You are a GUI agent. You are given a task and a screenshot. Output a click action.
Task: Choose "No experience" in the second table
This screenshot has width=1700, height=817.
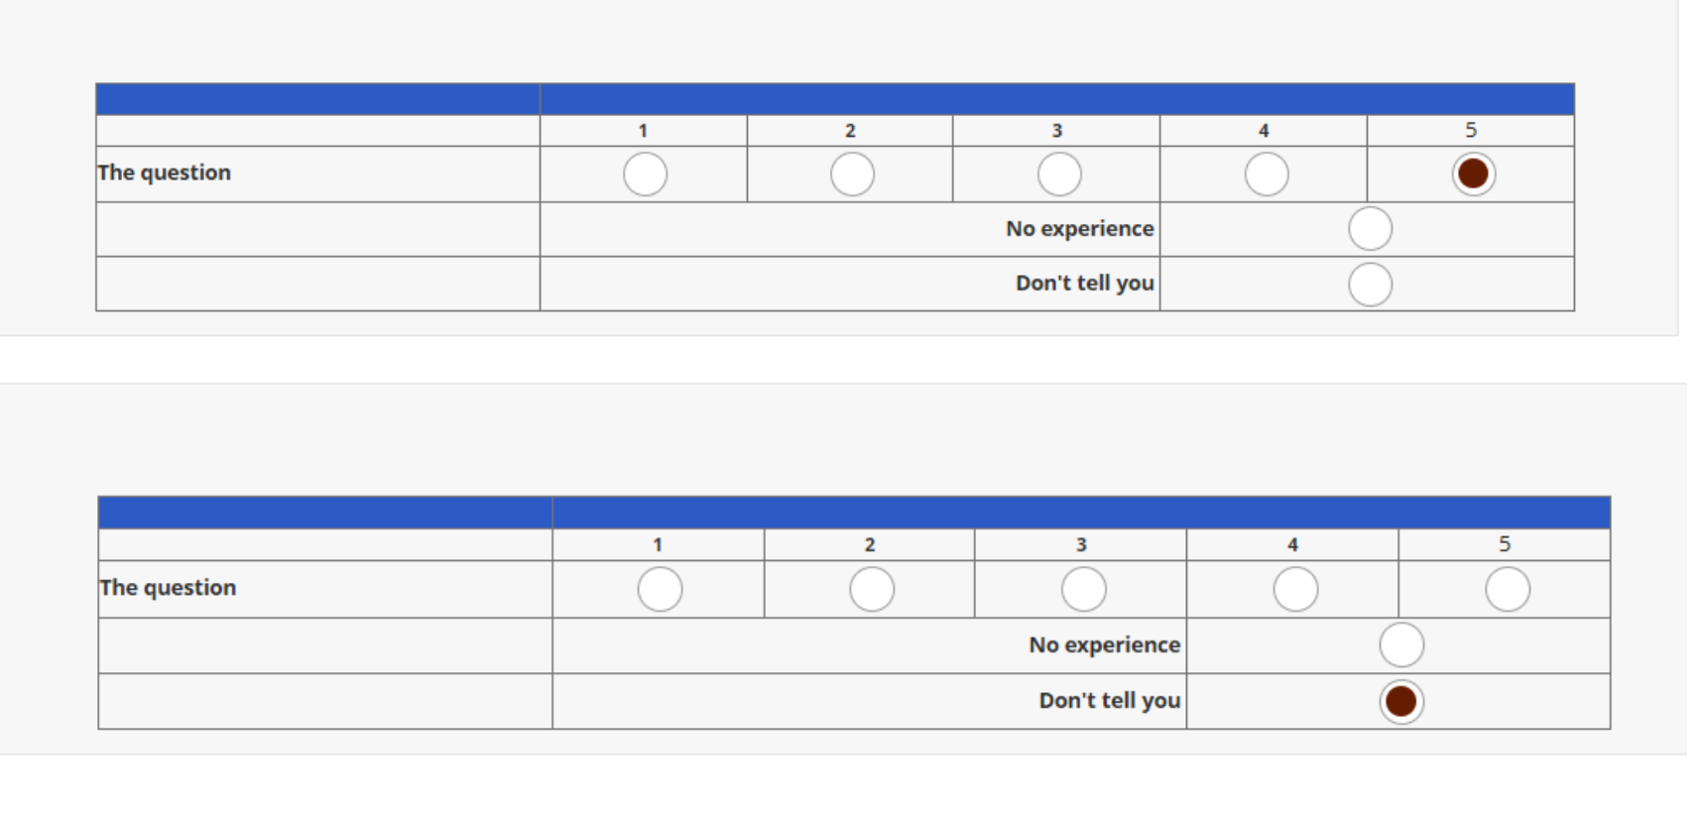[1400, 645]
